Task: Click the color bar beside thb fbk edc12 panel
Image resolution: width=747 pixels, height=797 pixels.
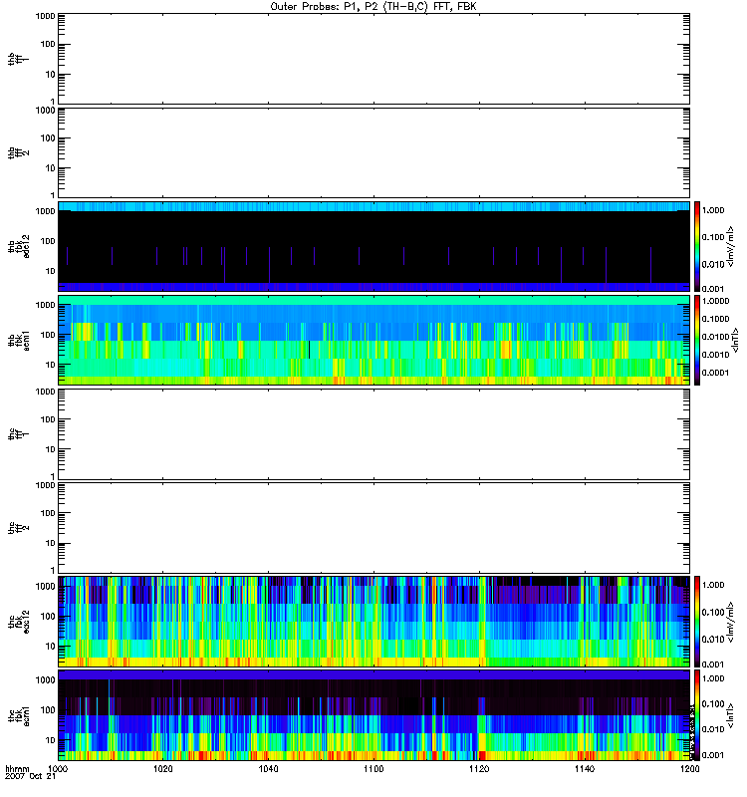Action: click(x=697, y=246)
